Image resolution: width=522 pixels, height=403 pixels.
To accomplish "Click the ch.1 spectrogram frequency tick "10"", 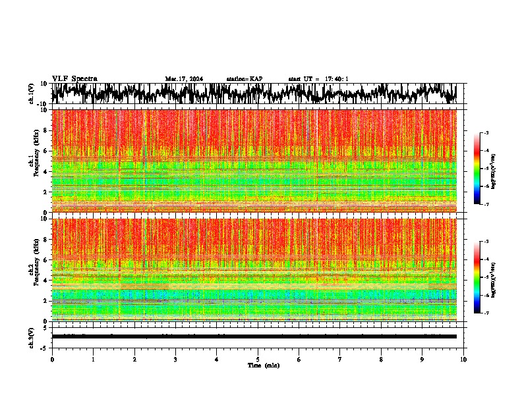I will click(44, 110).
